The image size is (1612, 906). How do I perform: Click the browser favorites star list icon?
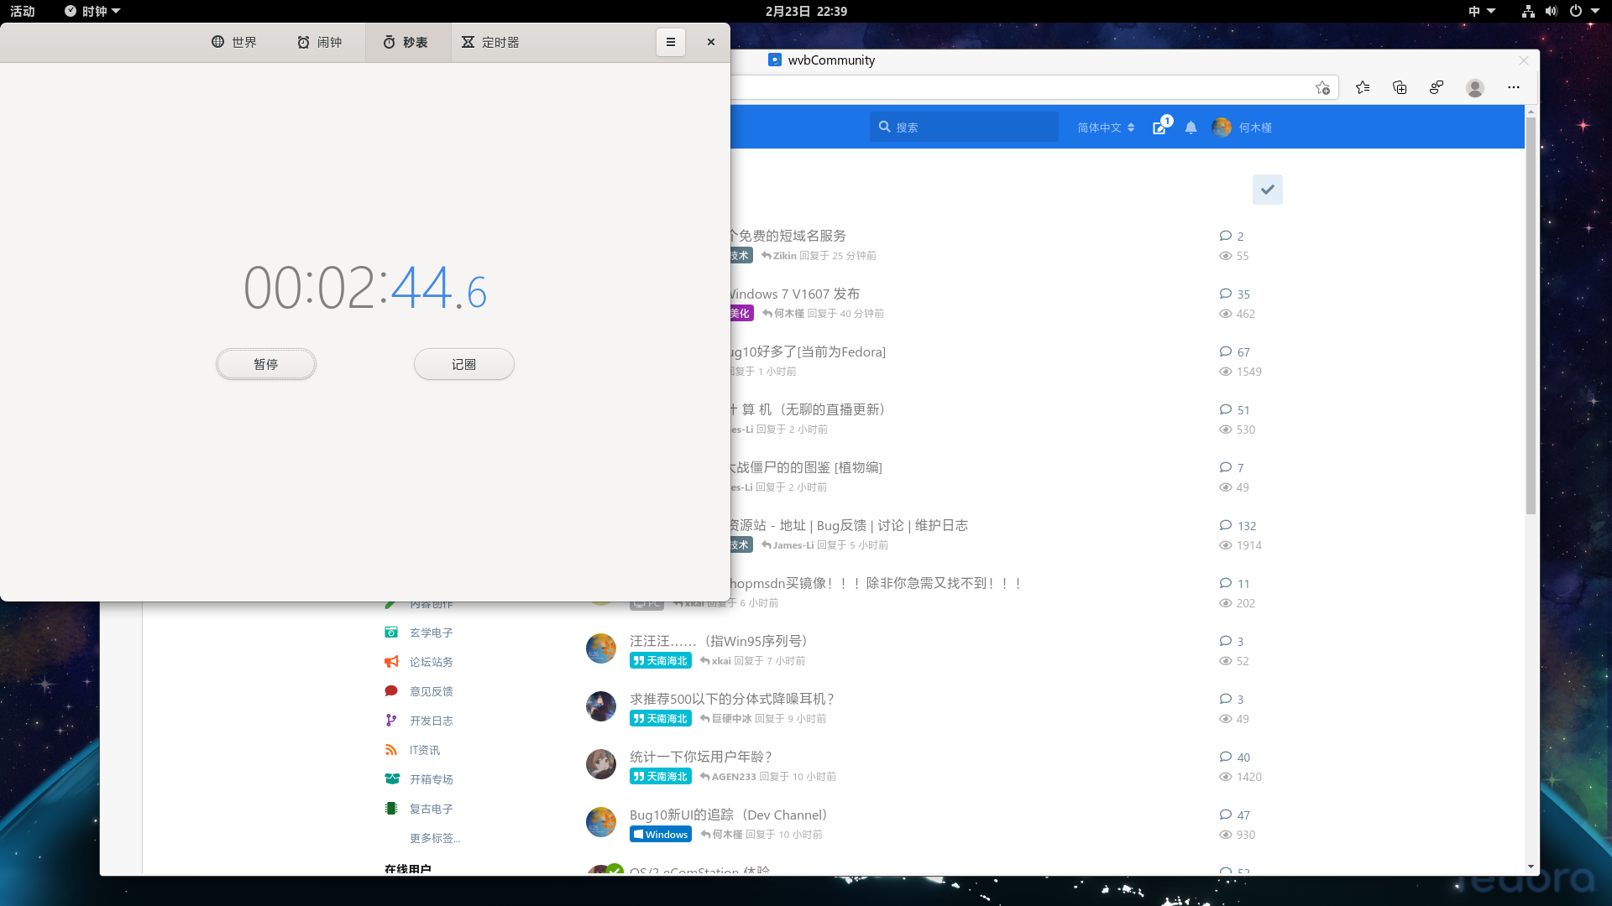coord(1363,87)
